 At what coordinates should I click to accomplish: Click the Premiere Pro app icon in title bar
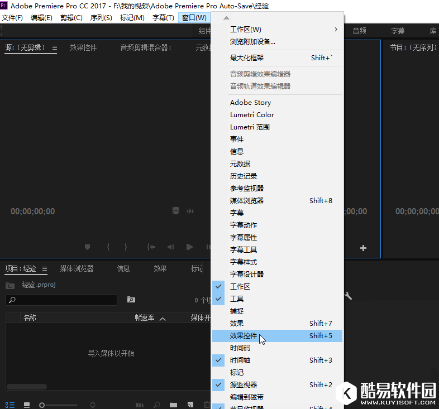[x=4, y=6]
